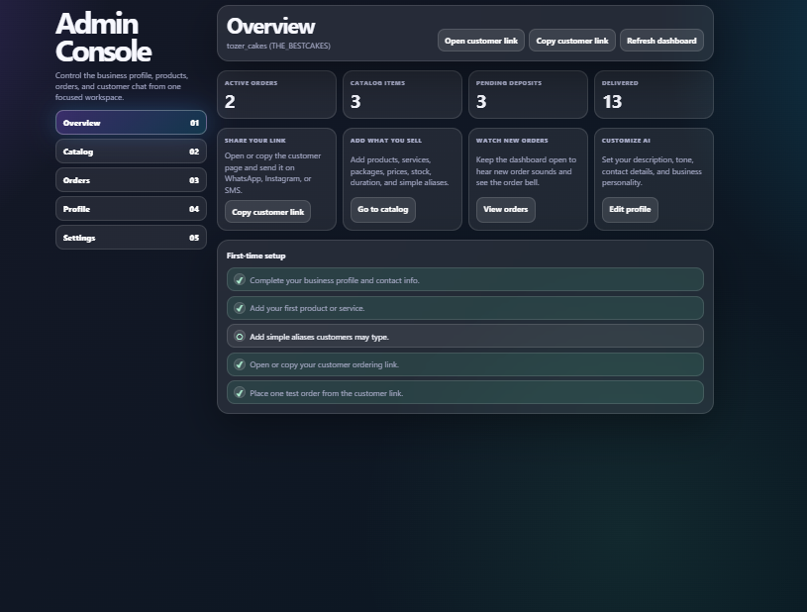807x612 pixels.
Task: Click the 'Control the business profile' sidebar description
Action: (x=122, y=86)
